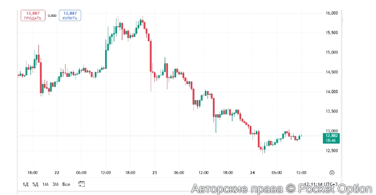The image size is (376, 195).
Task: Click the countdown timer 18:46 label
Action: click(x=331, y=140)
